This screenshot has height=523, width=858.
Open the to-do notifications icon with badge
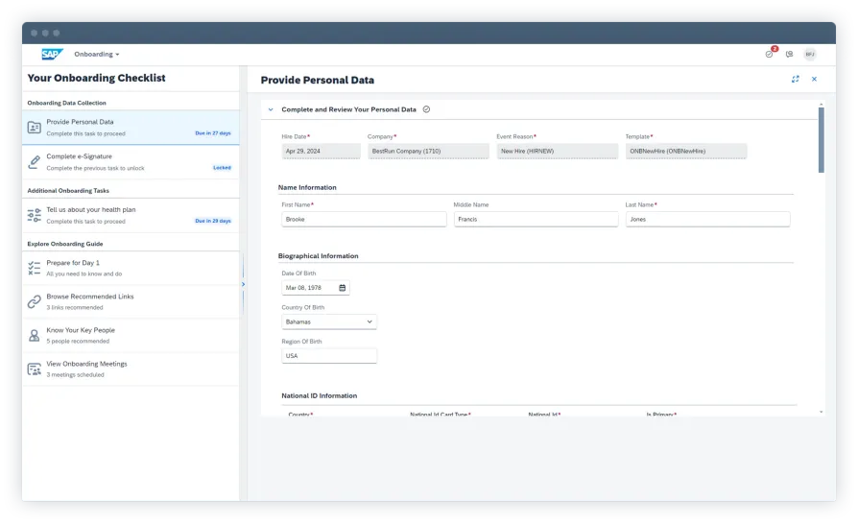(770, 53)
